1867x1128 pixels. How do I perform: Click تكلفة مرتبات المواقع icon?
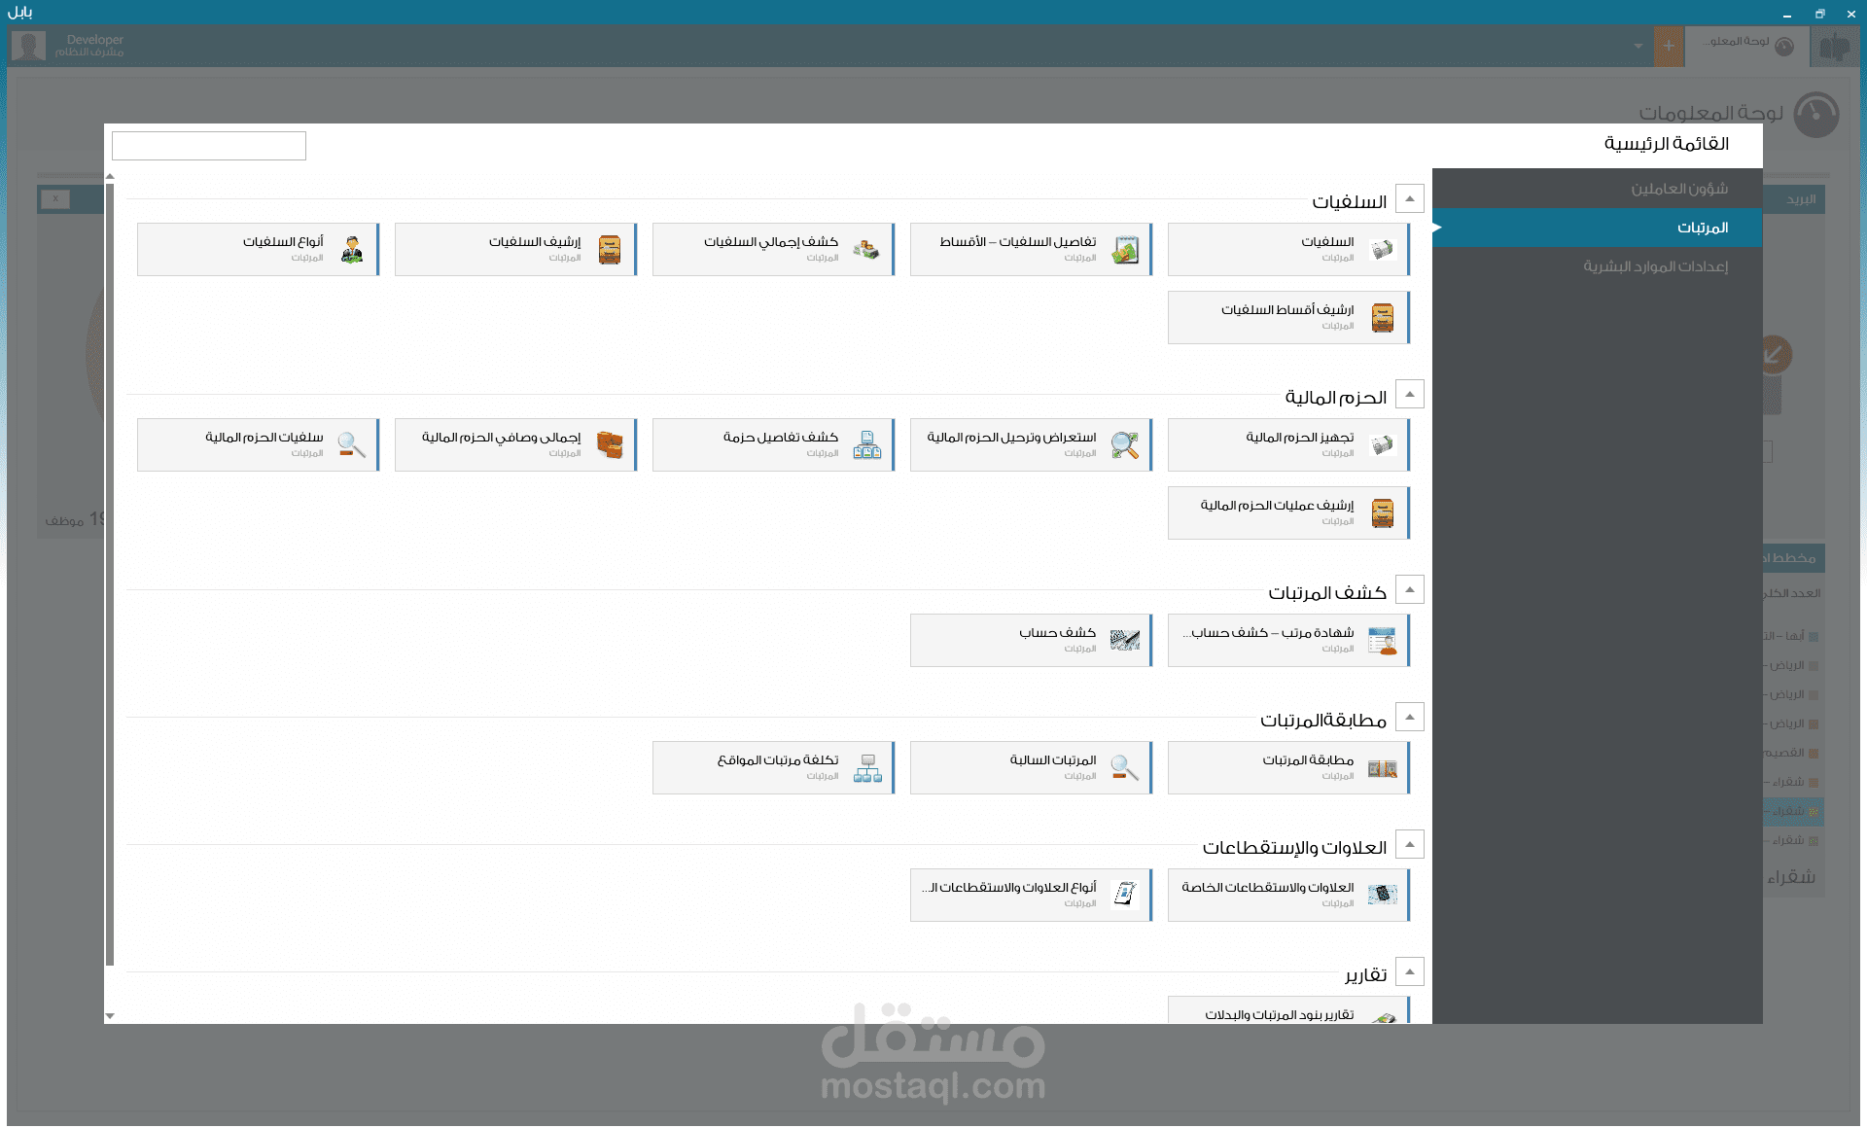(x=866, y=768)
